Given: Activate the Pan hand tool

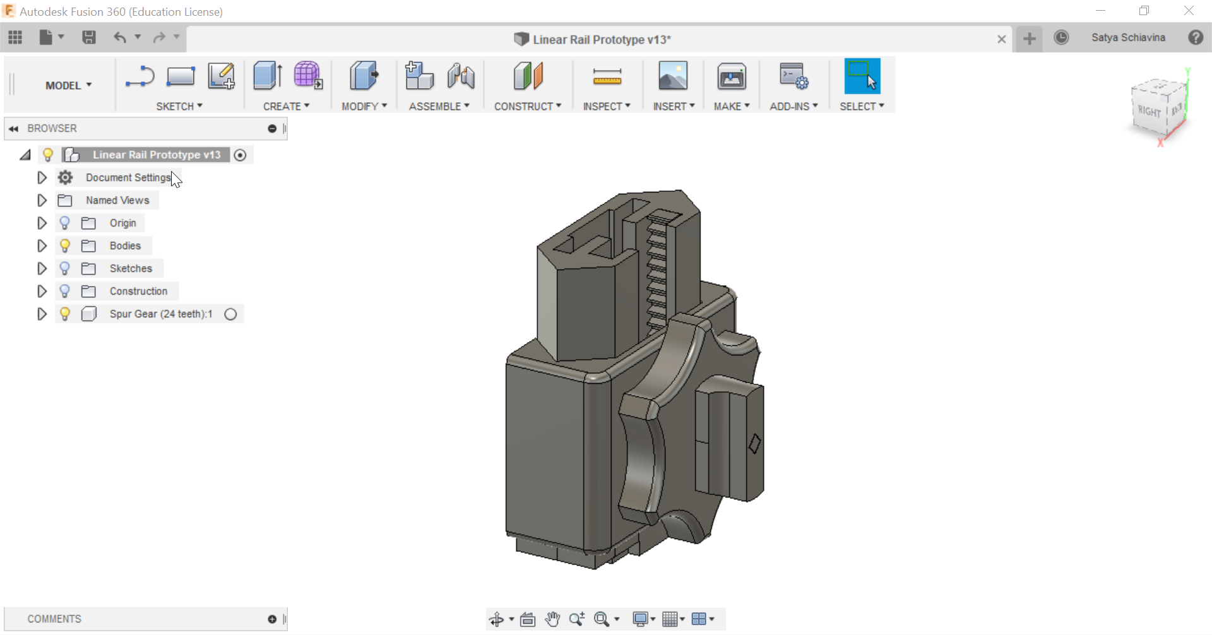Looking at the screenshot, I should (553, 619).
